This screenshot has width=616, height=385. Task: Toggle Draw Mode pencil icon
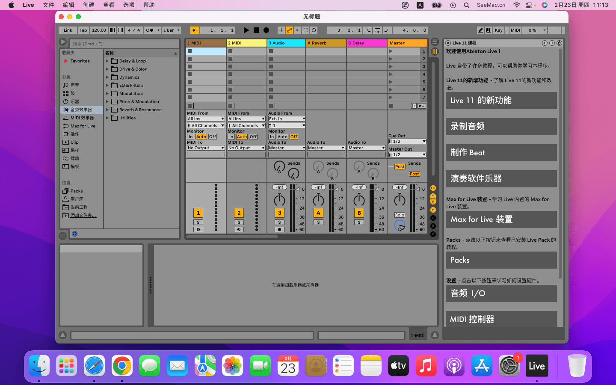click(x=481, y=30)
